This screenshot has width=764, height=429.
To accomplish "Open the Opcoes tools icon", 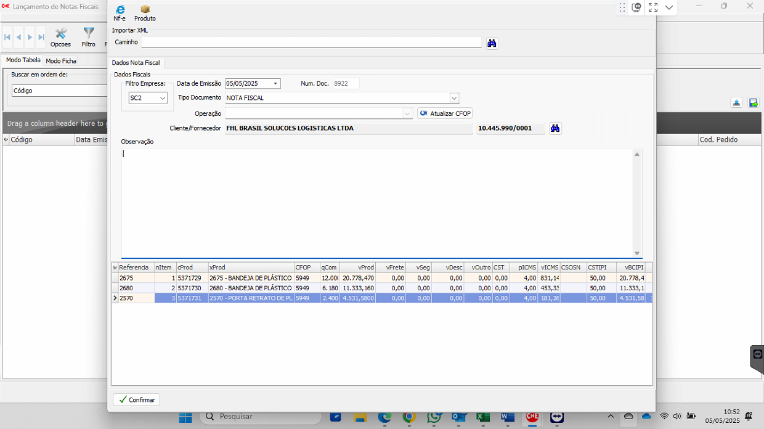I will tap(60, 36).
